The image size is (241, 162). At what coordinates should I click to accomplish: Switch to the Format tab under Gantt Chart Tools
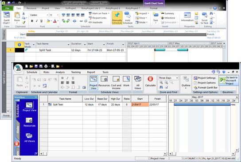[154, 8]
